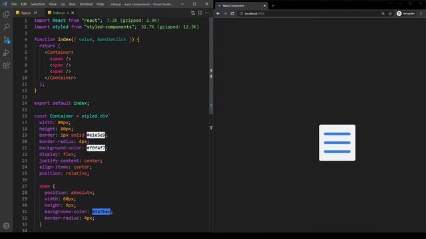
Task: Open the View menu
Action: coord(53,4)
